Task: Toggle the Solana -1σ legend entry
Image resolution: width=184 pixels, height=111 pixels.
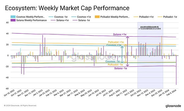Action: (81, 20)
